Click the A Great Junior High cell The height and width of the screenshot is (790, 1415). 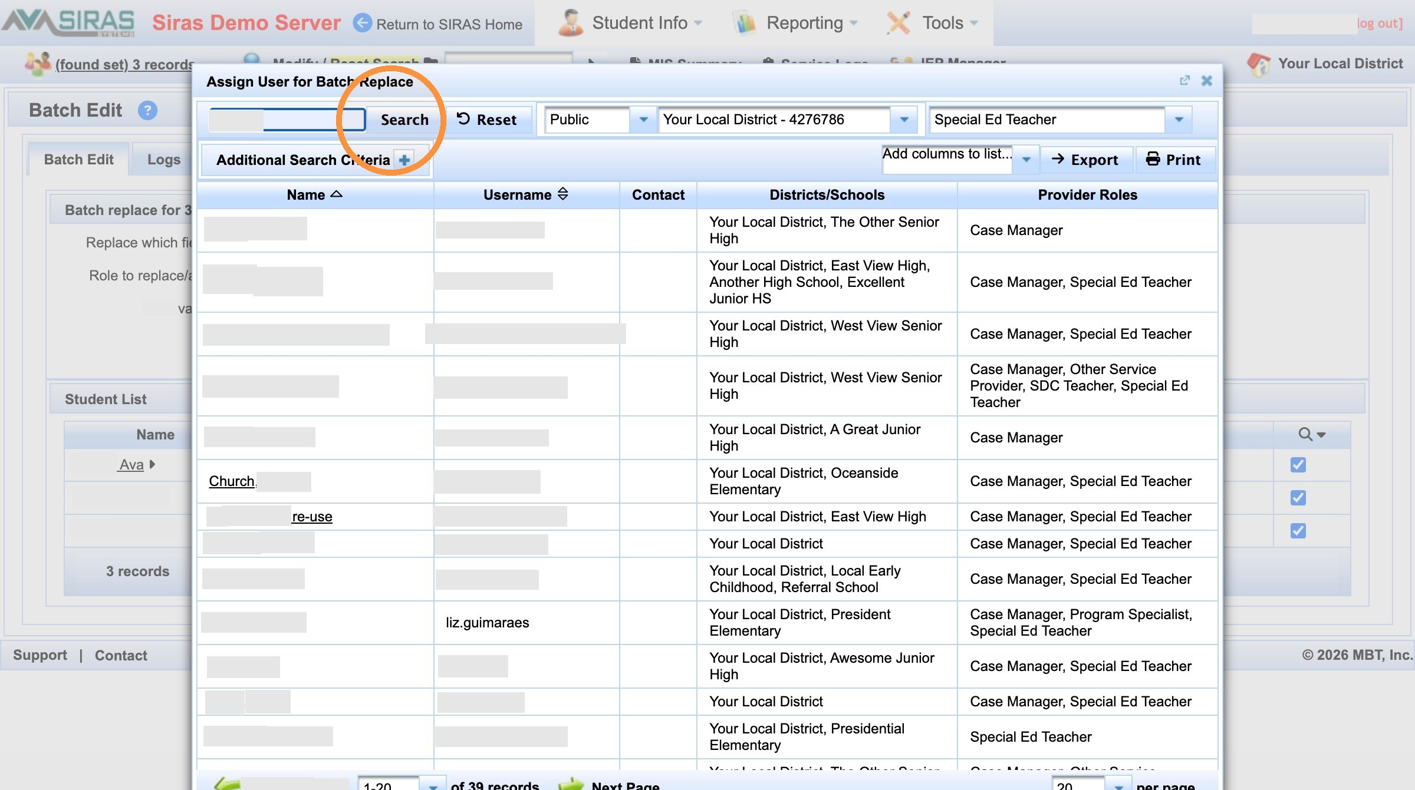click(x=827, y=438)
